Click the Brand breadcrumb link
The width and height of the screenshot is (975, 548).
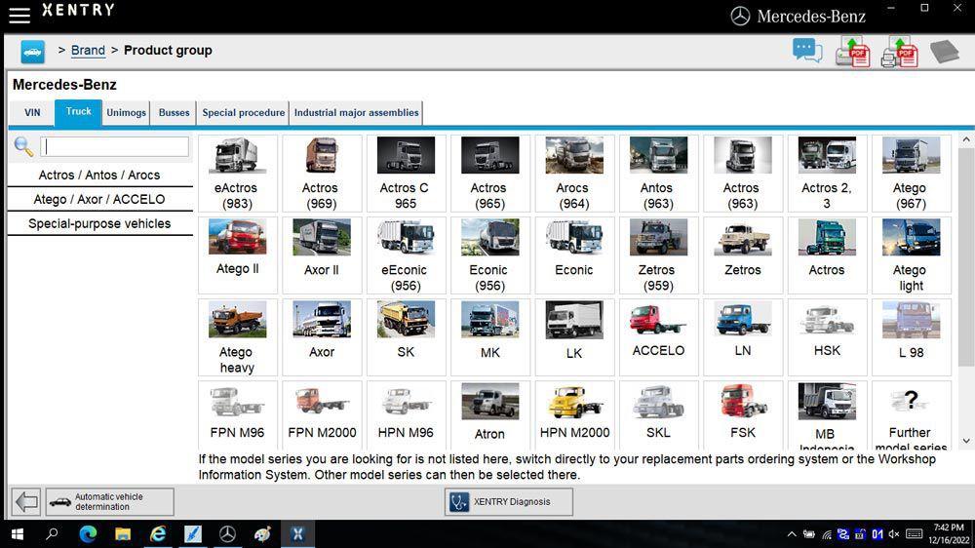click(x=88, y=51)
